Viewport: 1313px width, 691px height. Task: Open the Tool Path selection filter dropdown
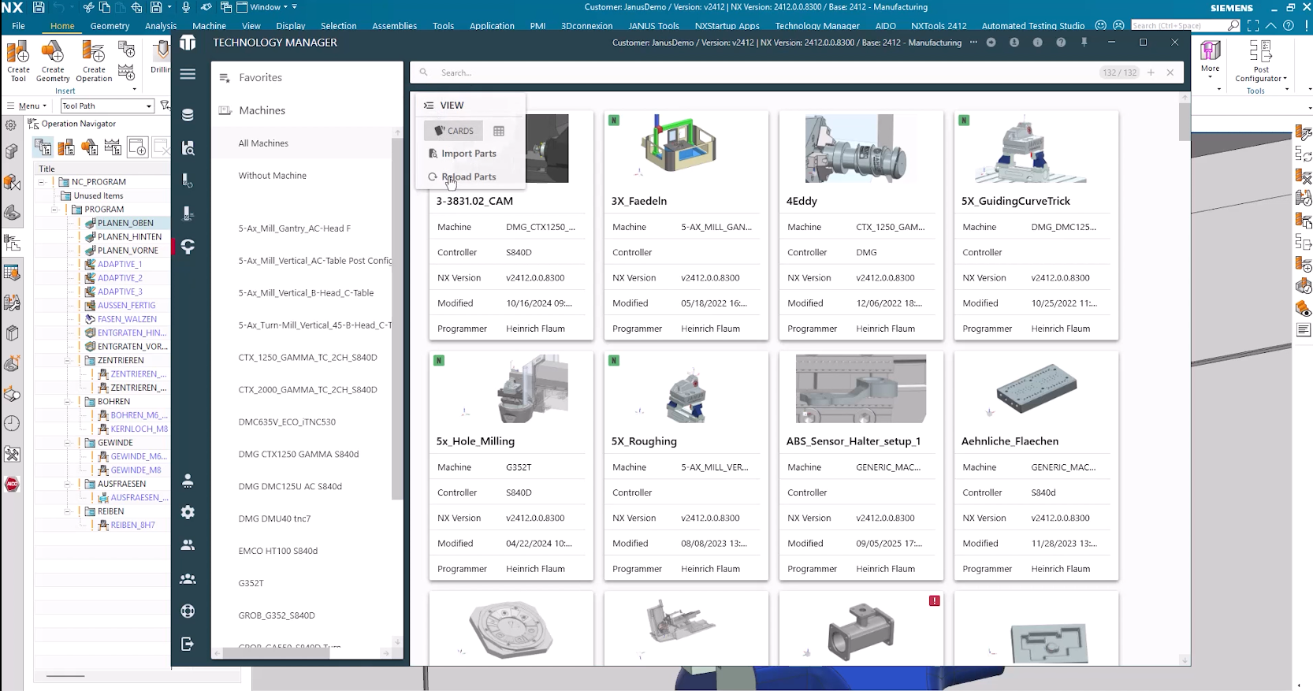tap(106, 106)
